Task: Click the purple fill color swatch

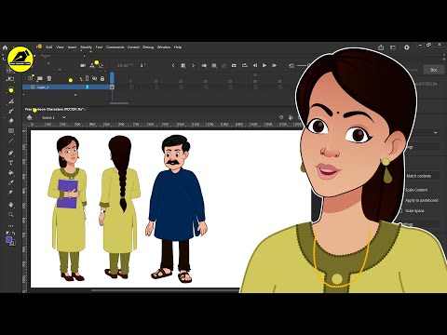Action: coord(9,240)
